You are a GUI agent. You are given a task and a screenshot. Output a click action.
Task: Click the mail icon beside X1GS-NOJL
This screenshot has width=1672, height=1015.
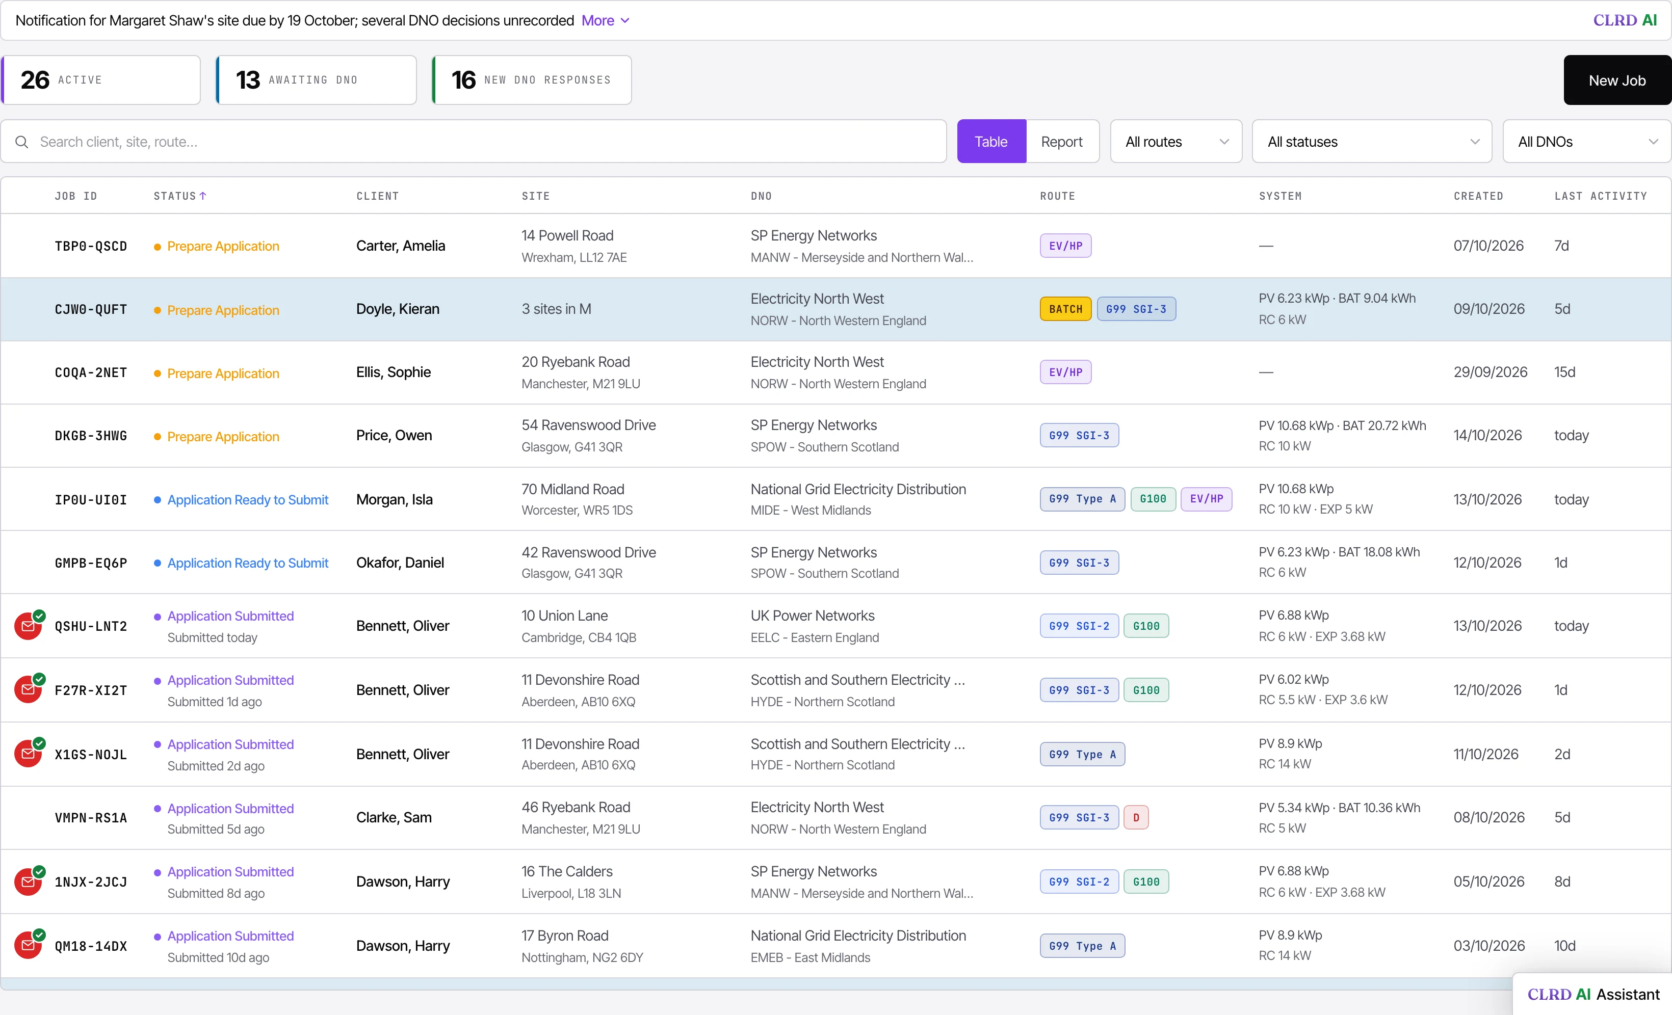(29, 754)
